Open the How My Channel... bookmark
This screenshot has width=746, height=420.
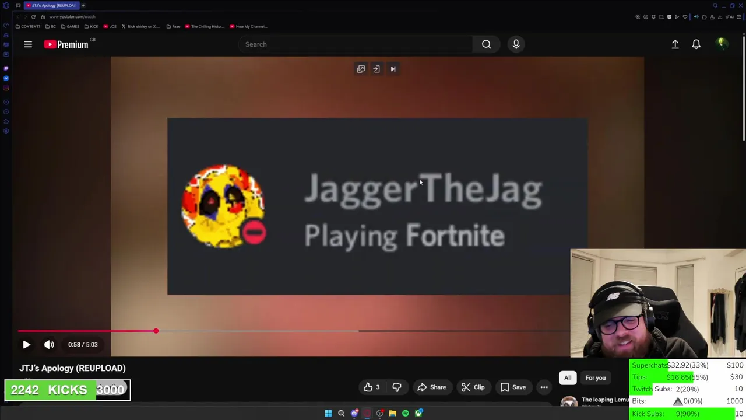(249, 26)
